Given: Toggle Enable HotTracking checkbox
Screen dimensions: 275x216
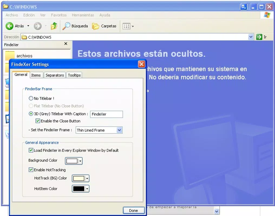Looking at the screenshot, I should (31, 170).
